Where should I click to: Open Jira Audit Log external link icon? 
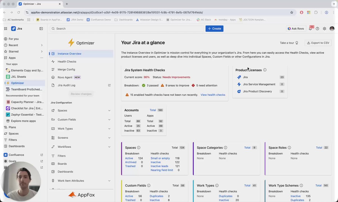click(x=109, y=85)
